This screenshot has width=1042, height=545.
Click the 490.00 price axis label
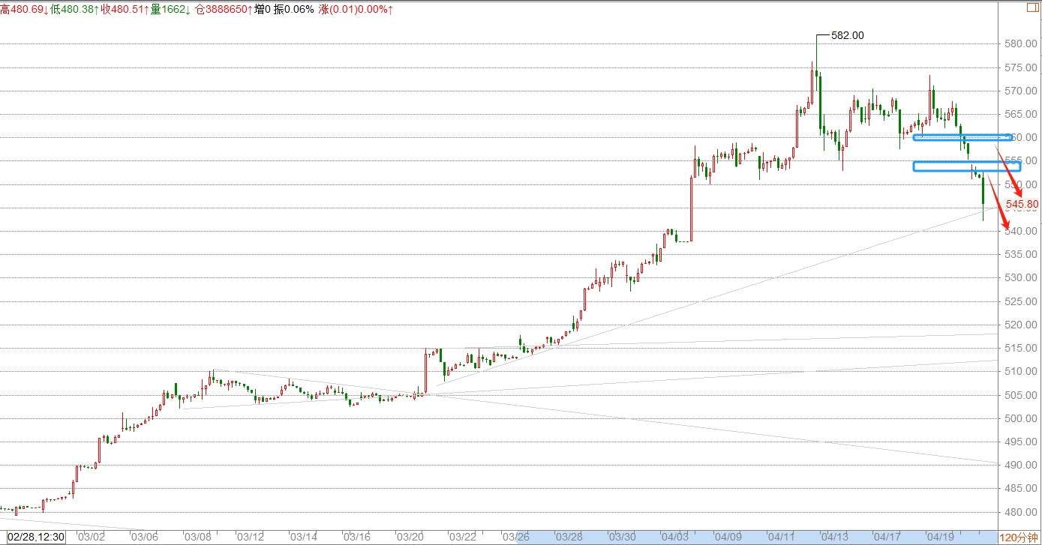(x=1022, y=465)
